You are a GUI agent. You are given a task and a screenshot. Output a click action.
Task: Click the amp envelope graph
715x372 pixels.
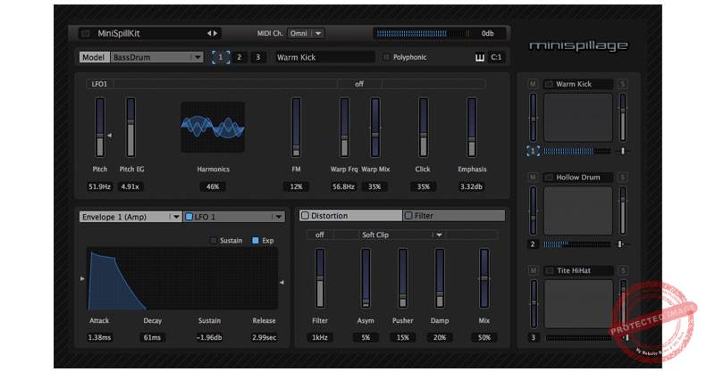pos(182,278)
